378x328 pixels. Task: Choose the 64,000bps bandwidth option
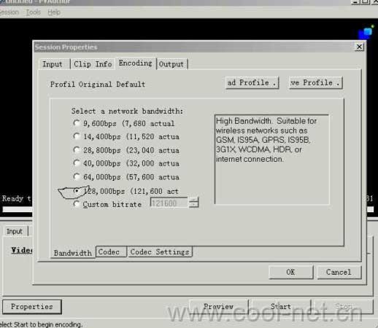point(77,176)
